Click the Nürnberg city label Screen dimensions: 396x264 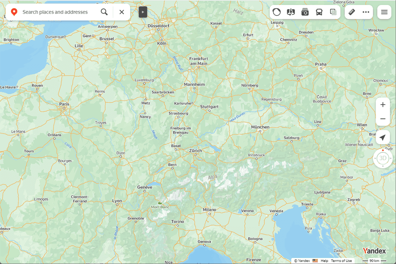(249, 85)
